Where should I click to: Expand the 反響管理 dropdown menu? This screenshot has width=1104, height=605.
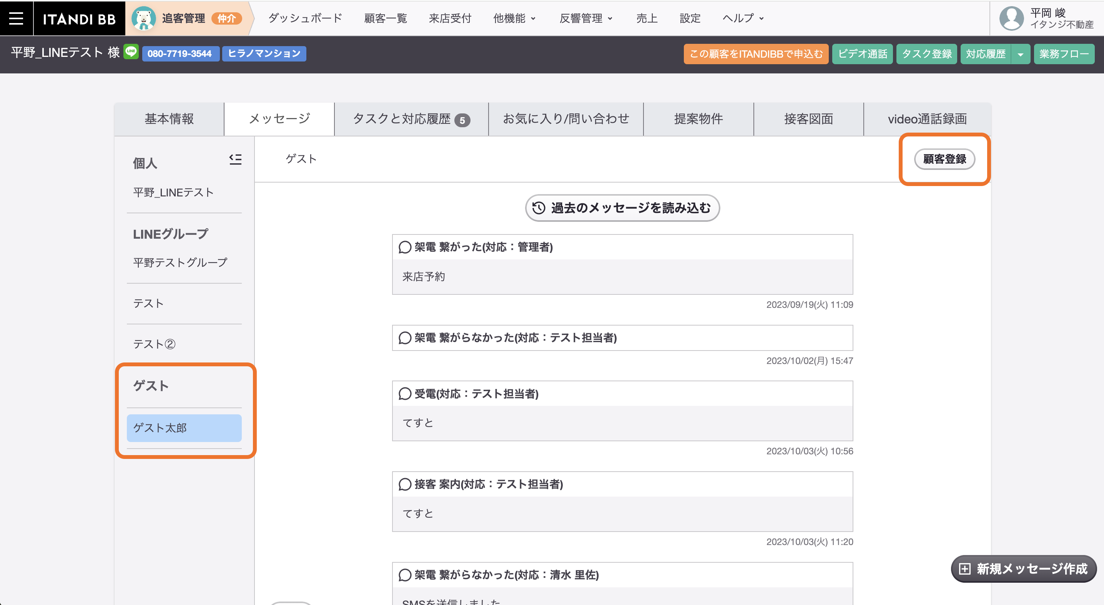click(586, 18)
